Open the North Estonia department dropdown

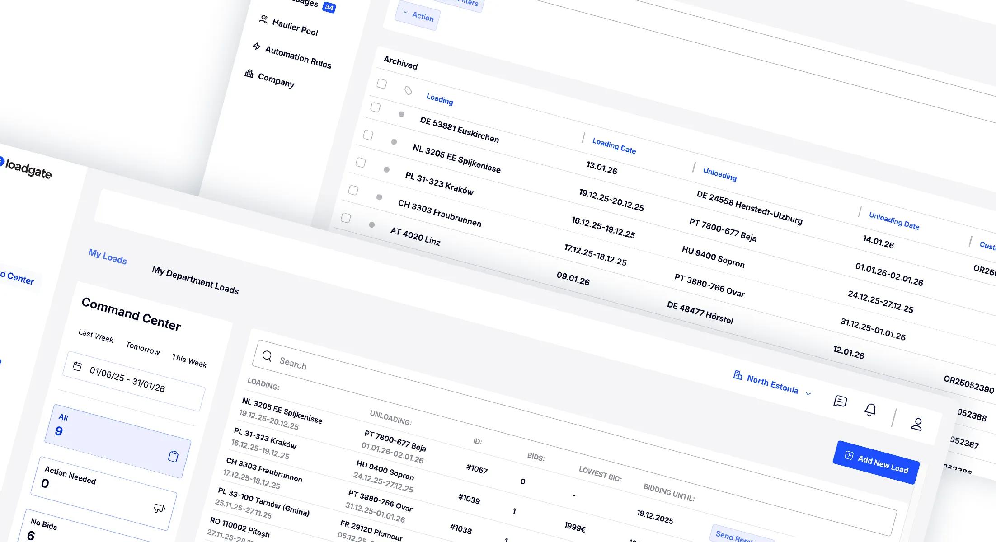(772, 384)
